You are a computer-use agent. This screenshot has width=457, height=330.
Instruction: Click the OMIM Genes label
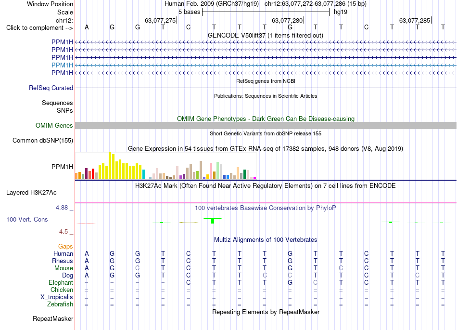pyautogui.click(x=54, y=125)
